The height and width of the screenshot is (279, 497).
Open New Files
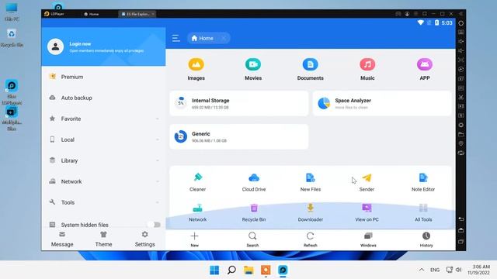pyautogui.click(x=311, y=183)
